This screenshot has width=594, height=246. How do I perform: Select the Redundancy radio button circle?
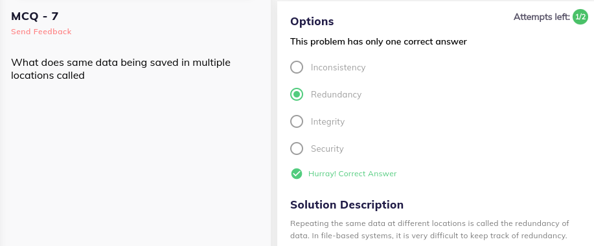click(297, 94)
